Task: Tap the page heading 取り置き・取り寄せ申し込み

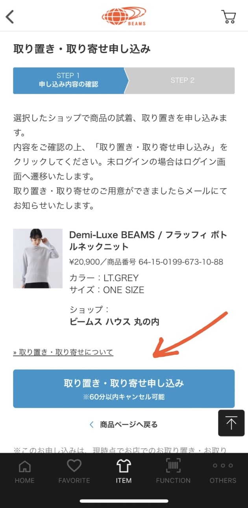Action: 82,49
